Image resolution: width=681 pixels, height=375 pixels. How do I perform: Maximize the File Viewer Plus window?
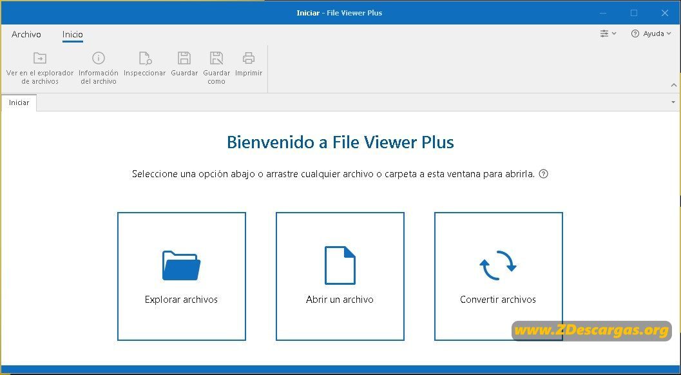(x=634, y=13)
